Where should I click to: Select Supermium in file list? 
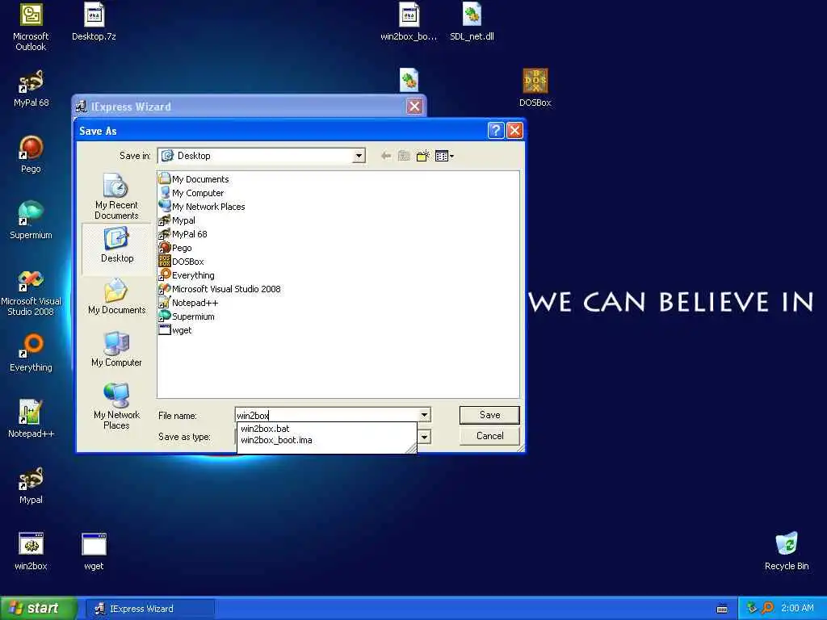[x=187, y=316]
